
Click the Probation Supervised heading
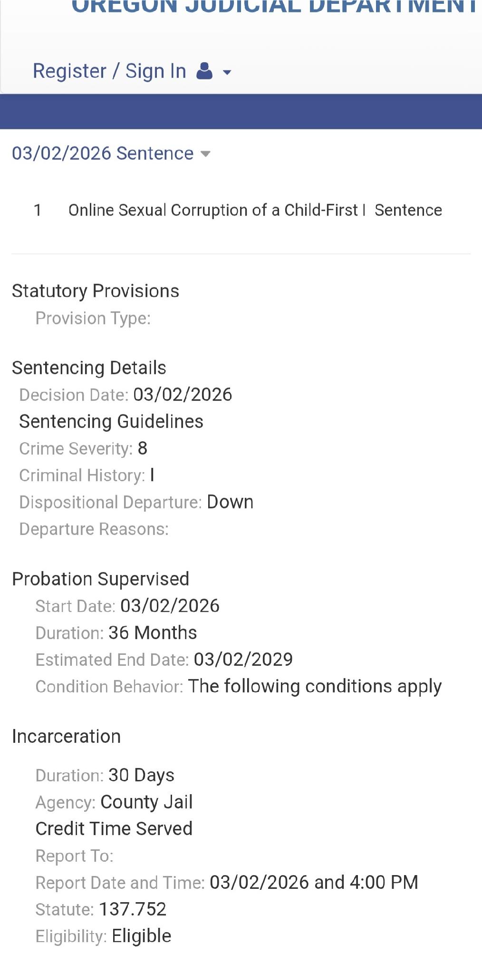pyautogui.click(x=101, y=579)
